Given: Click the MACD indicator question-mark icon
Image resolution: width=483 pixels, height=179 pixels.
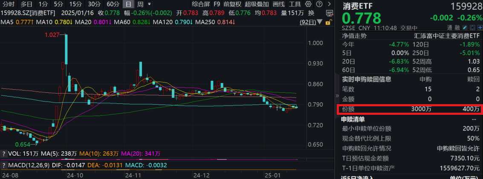Looking at the screenshot, I should (x=3, y=165).
